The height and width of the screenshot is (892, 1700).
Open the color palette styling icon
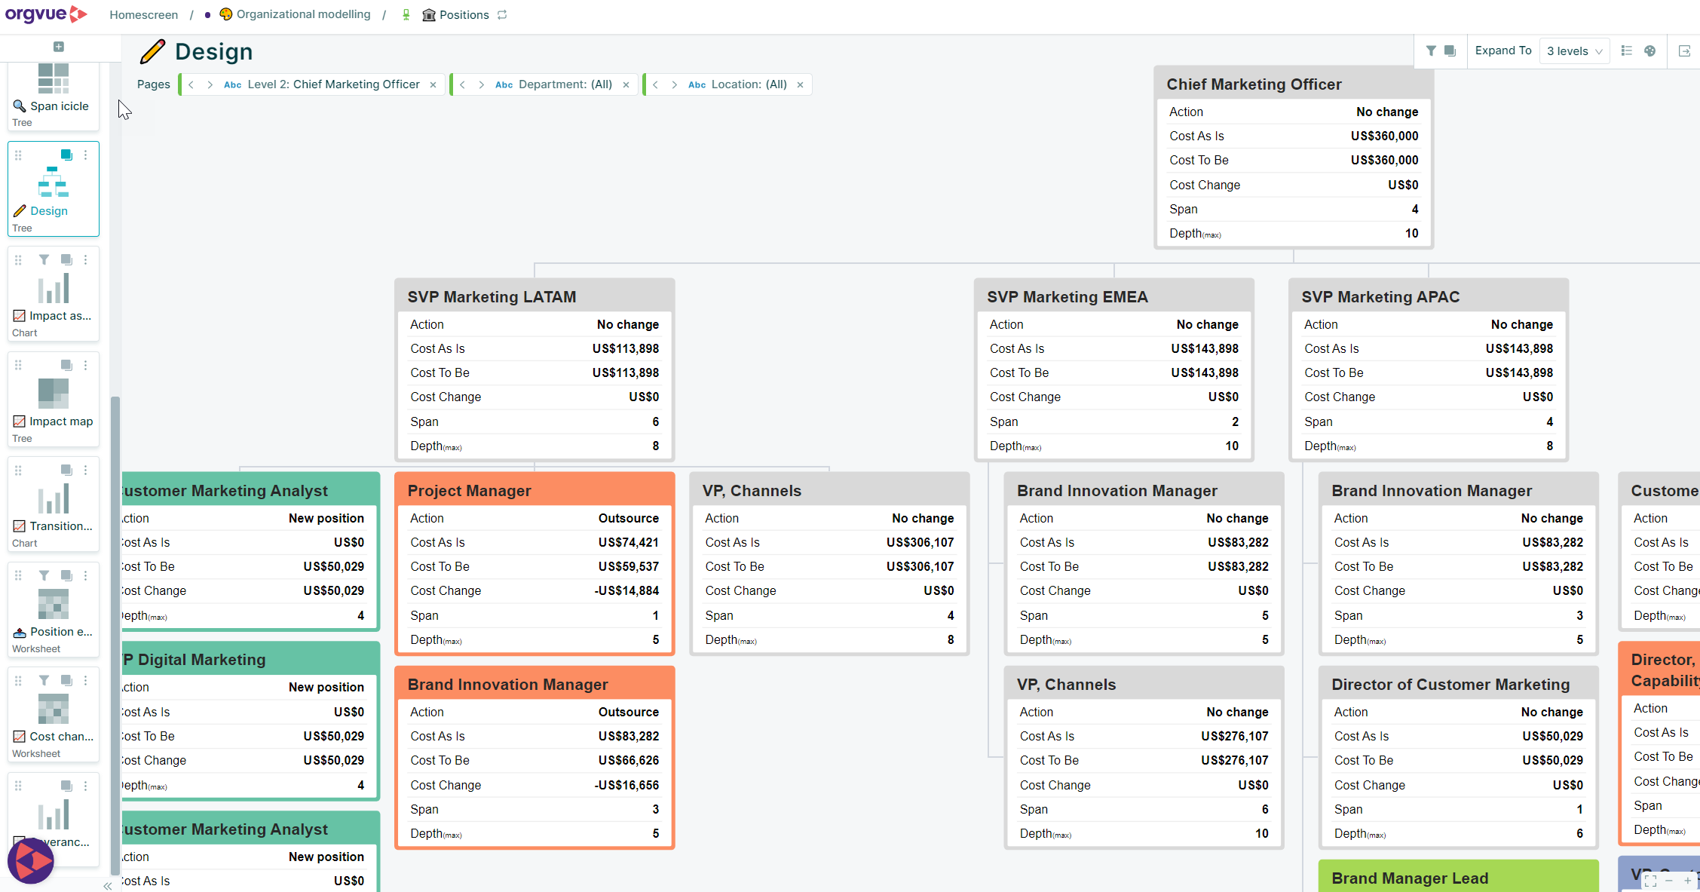(x=1650, y=51)
